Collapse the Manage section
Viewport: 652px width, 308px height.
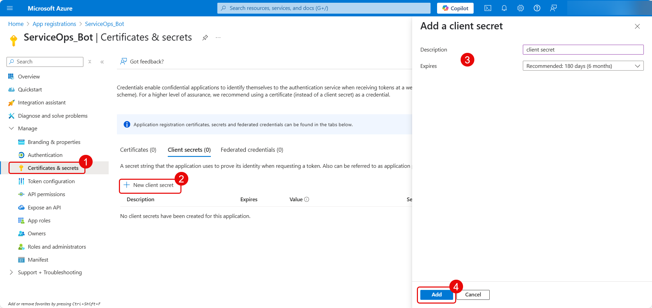click(x=11, y=129)
